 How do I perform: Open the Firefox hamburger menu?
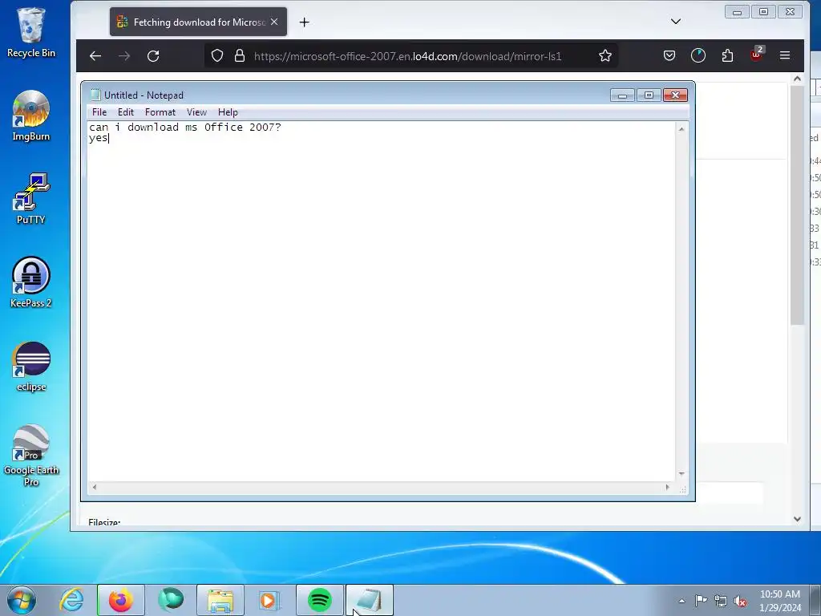pos(785,55)
